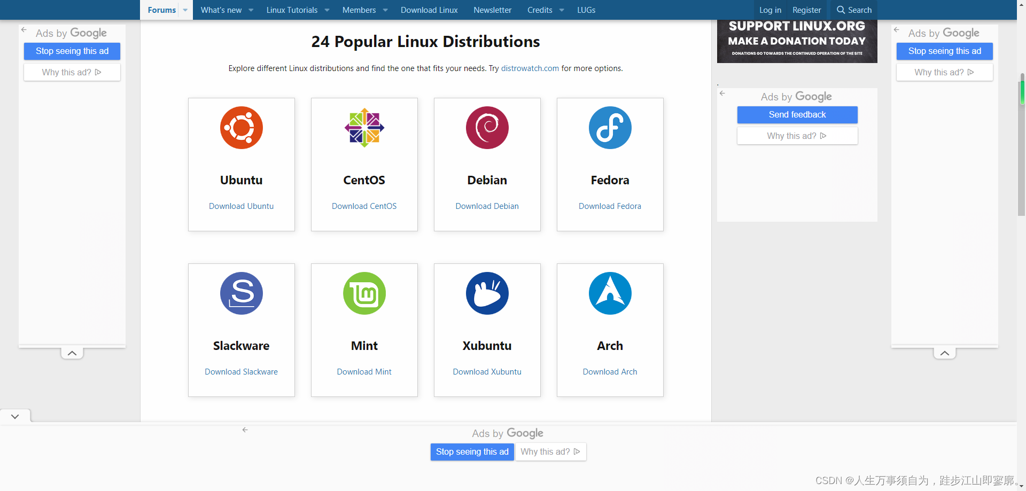
Task: Click the Xubuntu logo icon
Action: [x=487, y=293]
